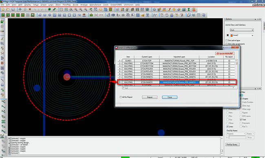Select the CLINES cell in the first table row
The width and height of the screenshot is (265, 158).
point(128,60)
